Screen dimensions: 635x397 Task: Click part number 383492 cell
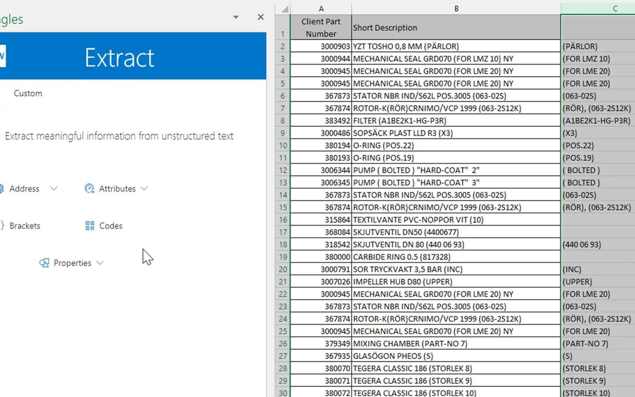321,121
